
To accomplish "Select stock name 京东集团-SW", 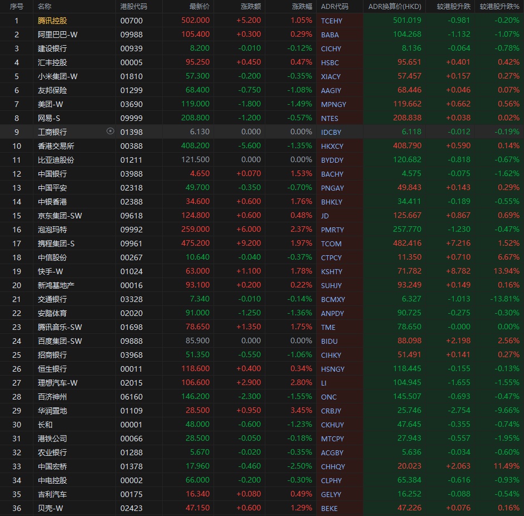I will (x=60, y=216).
